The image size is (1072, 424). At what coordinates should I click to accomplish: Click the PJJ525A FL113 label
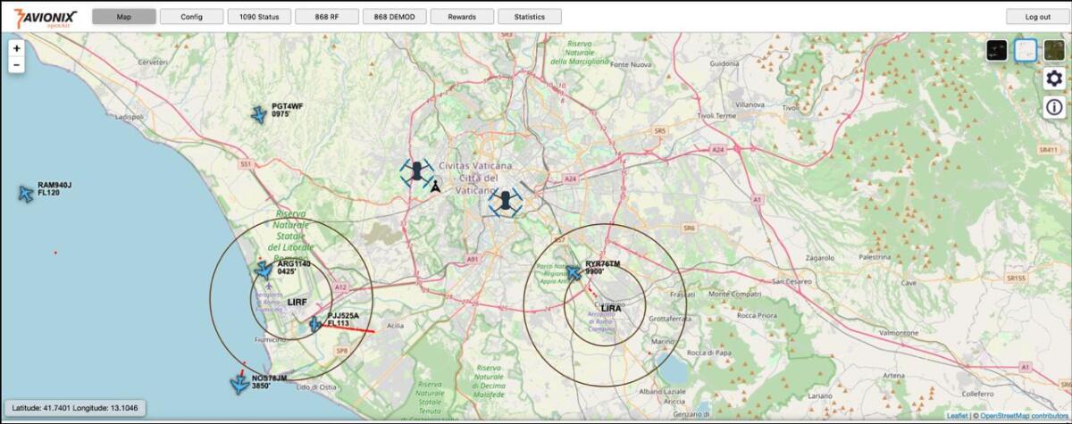click(x=343, y=320)
